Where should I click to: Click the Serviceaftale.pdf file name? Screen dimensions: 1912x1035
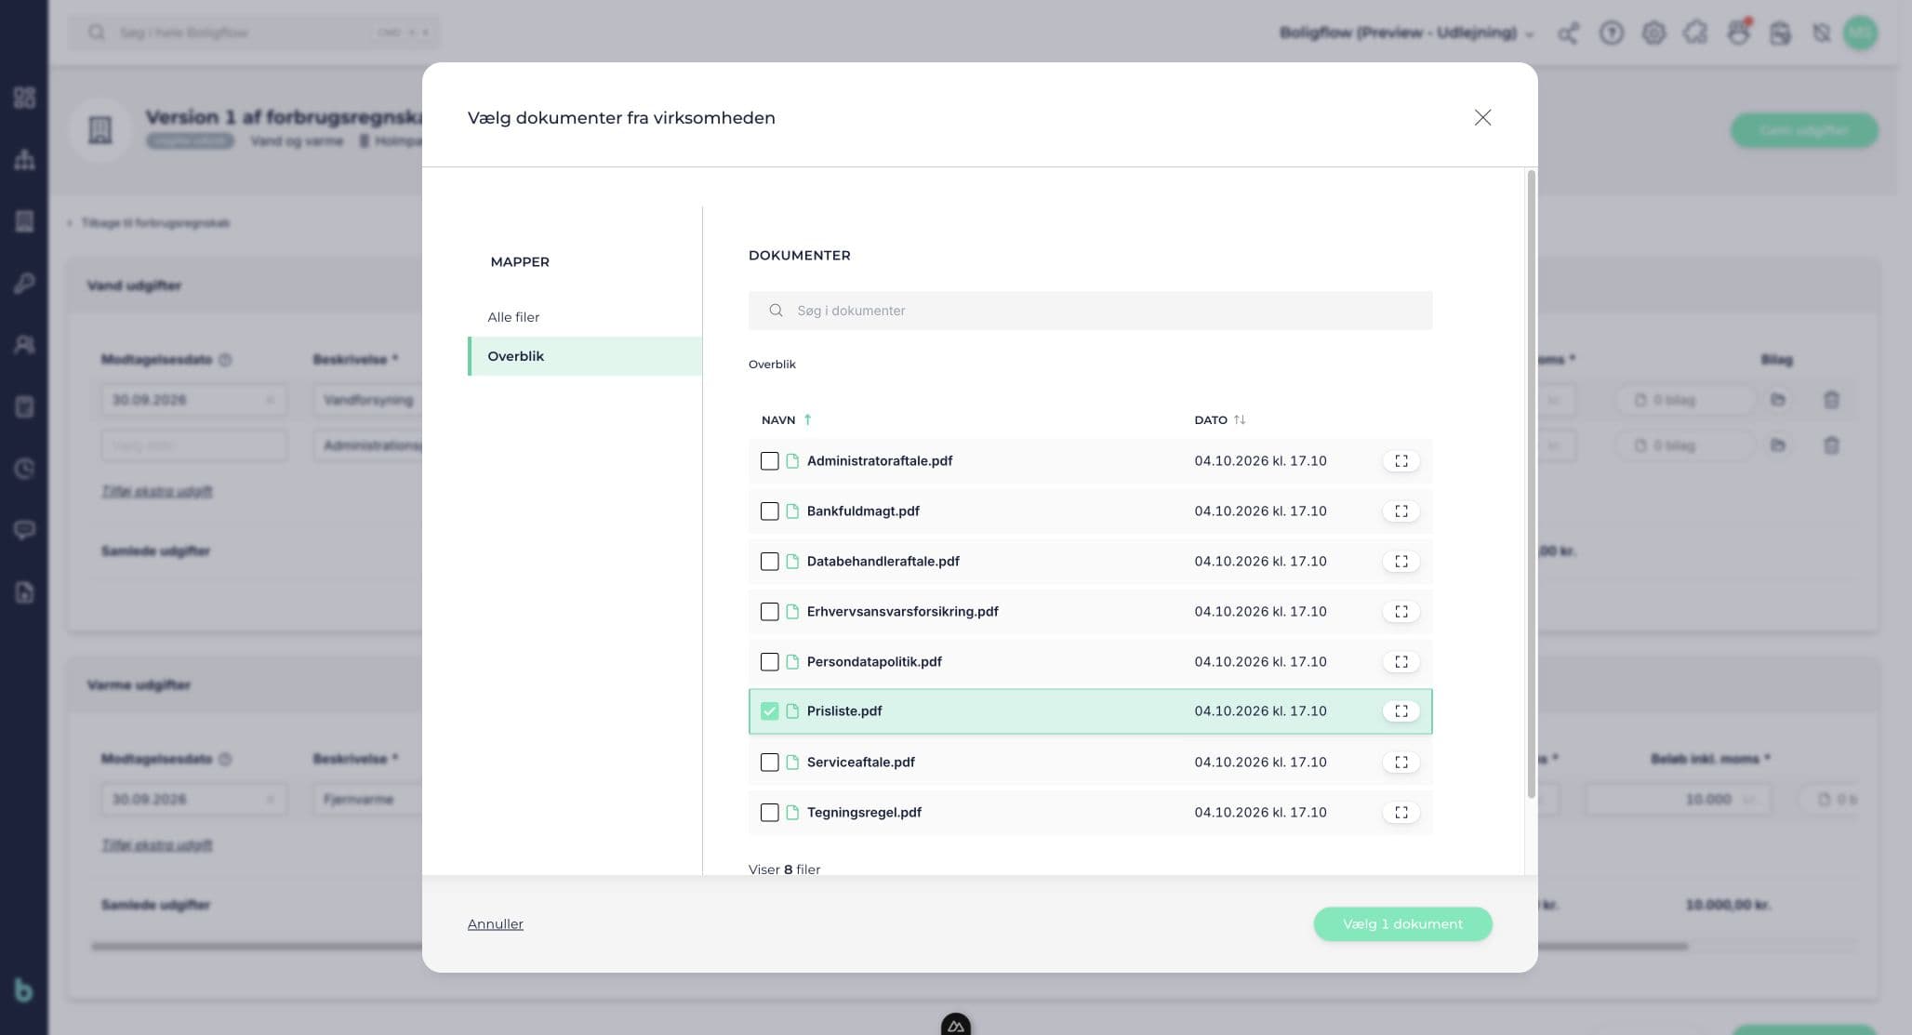(x=860, y=763)
